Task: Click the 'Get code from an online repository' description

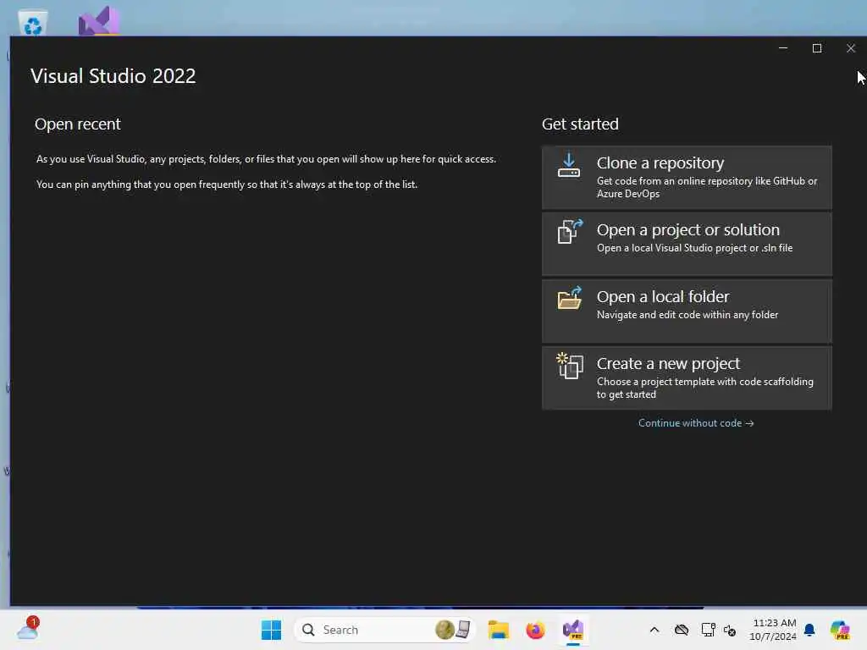Action: click(x=707, y=187)
